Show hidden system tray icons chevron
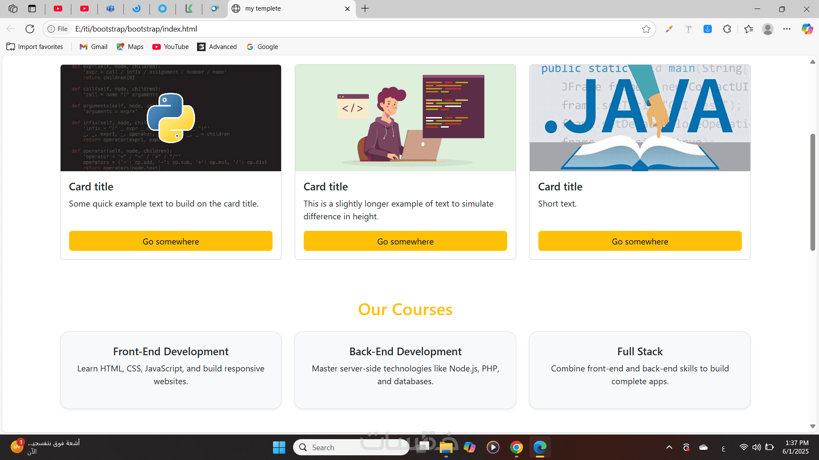The height and width of the screenshot is (460, 819). 669,447
